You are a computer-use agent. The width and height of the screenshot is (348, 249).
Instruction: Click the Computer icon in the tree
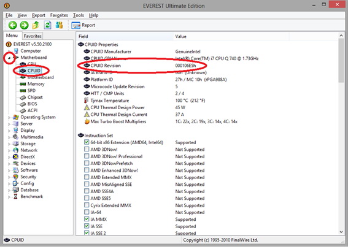[16, 51]
